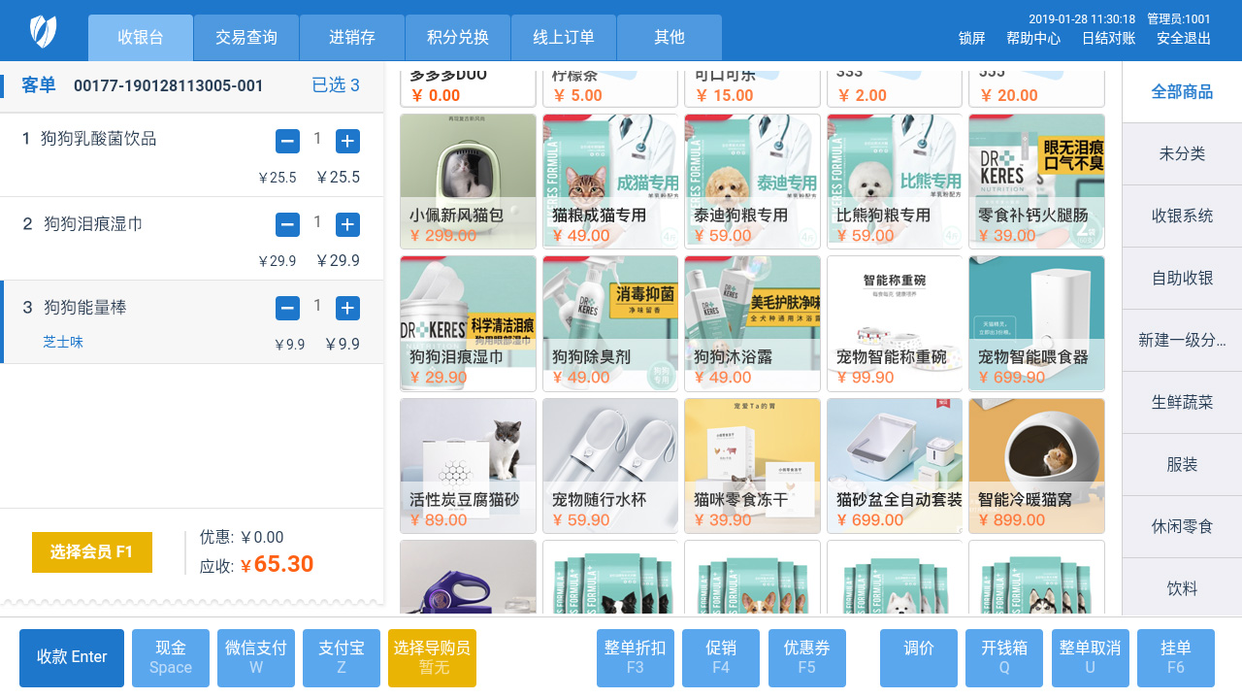Click 安全退出 link
The width and height of the screenshot is (1242, 699).
coord(1183,38)
